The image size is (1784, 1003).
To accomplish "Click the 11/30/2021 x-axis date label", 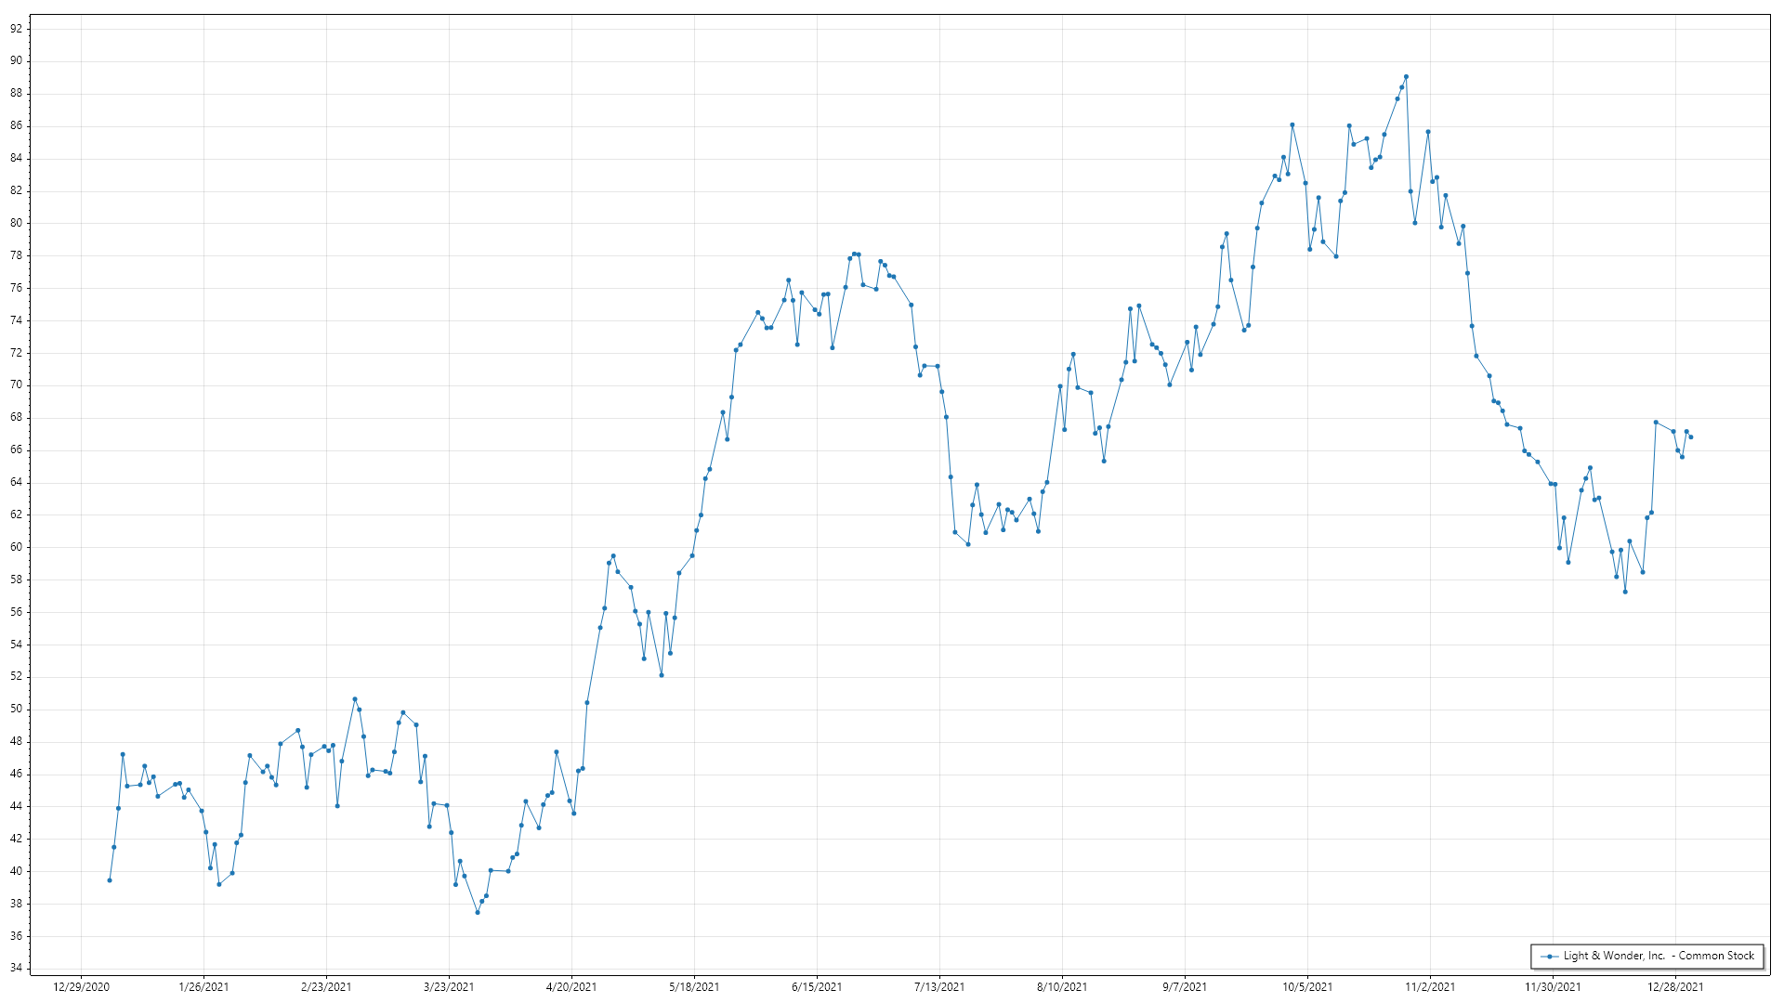I will pyautogui.click(x=1553, y=987).
